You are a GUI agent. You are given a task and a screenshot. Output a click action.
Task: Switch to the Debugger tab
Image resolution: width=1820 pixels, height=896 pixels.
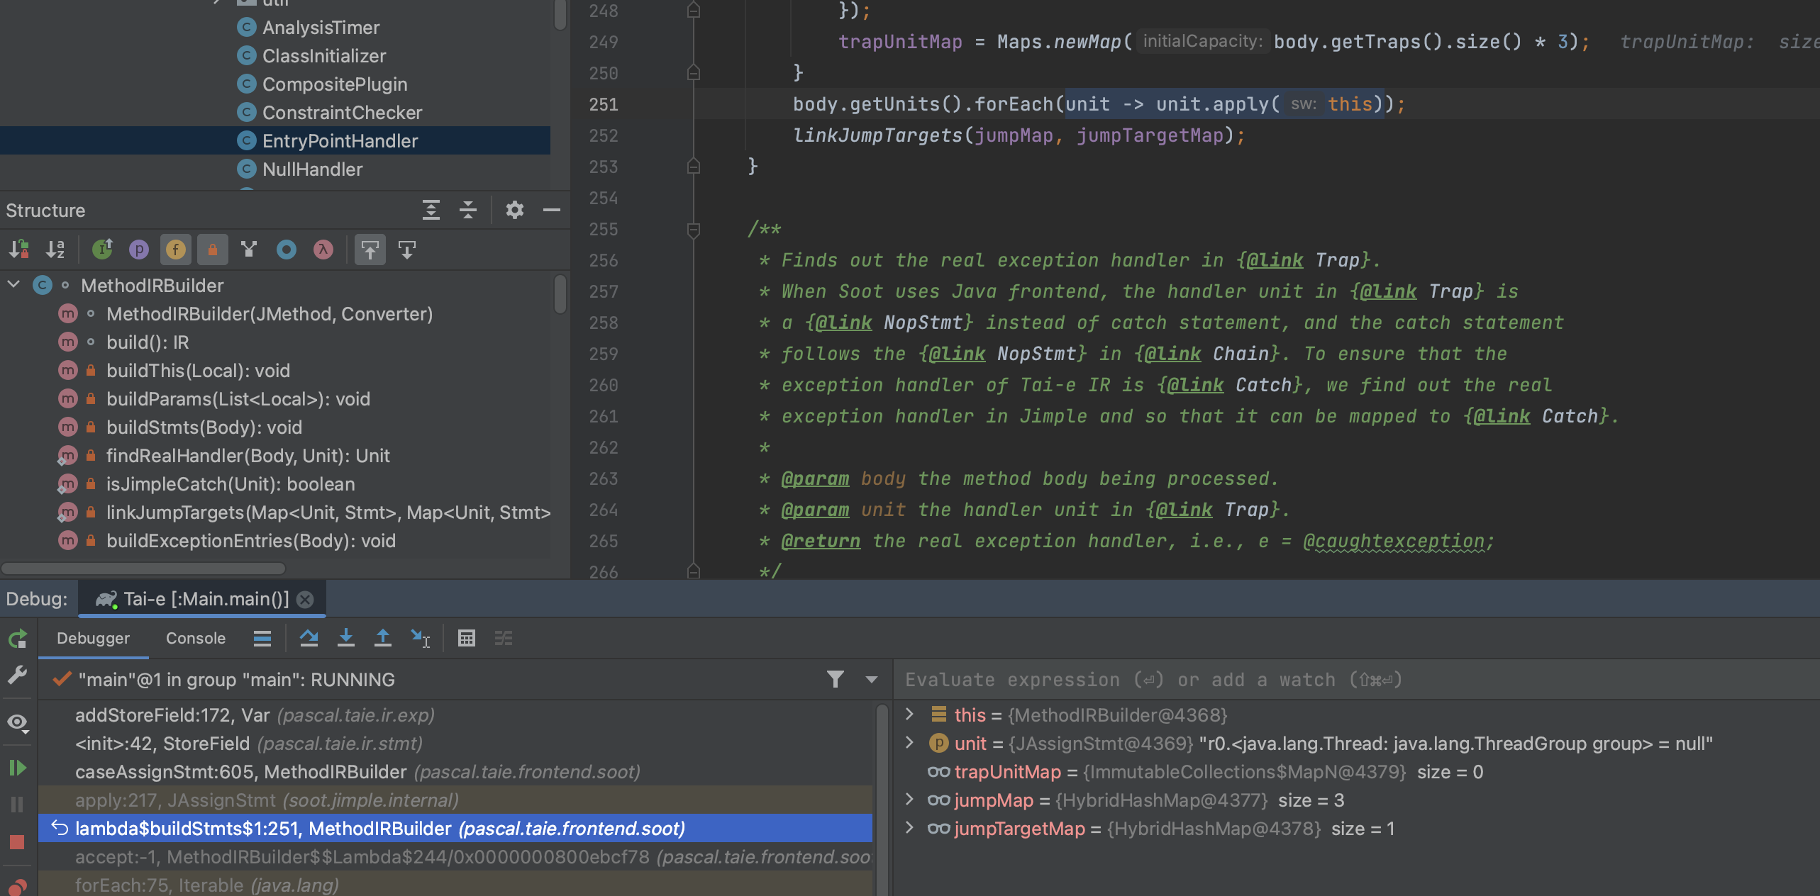click(93, 638)
